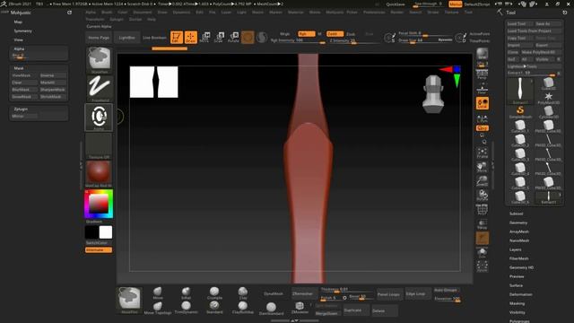The image size is (574, 323).
Task: Expand the ArrayMesh section
Action: point(519,231)
